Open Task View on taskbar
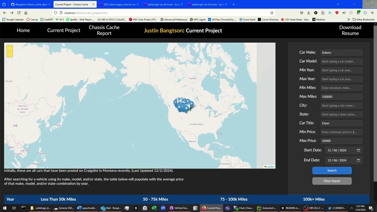377x212 pixels. coord(14,208)
